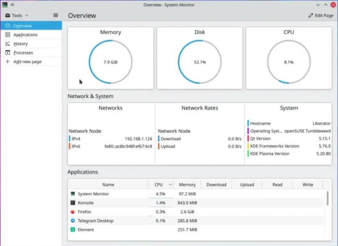The width and height of the screenshot is (338, 246).
Task: Open the Tools dropdown menu
Action: click(17, 15)
